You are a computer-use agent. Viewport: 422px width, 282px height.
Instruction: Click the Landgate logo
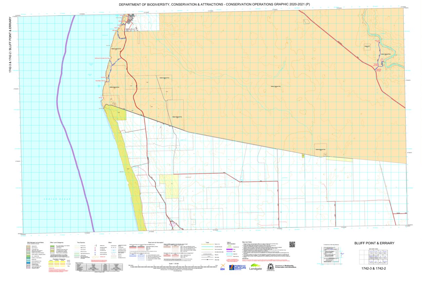[256, 267]
